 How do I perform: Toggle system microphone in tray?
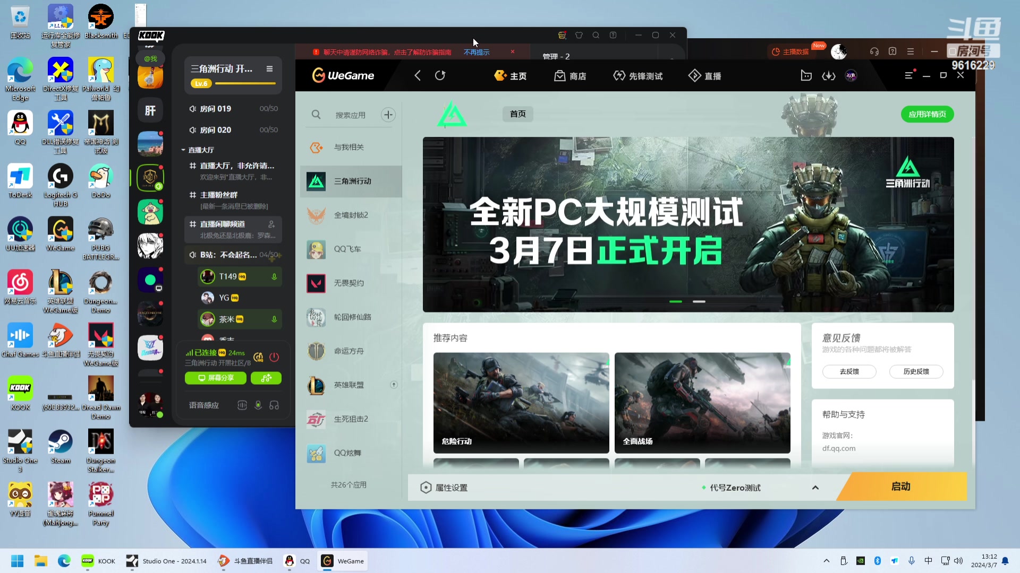coord(912,561)
